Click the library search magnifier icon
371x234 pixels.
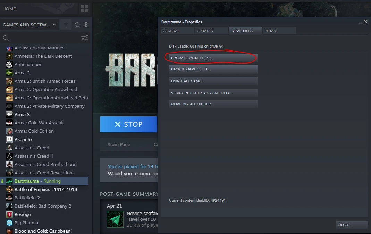(x=6, y=38)
